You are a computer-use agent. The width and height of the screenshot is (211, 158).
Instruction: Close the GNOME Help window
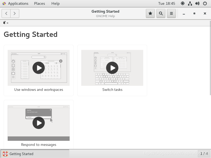pyautogui.click(x=205, y=13)
